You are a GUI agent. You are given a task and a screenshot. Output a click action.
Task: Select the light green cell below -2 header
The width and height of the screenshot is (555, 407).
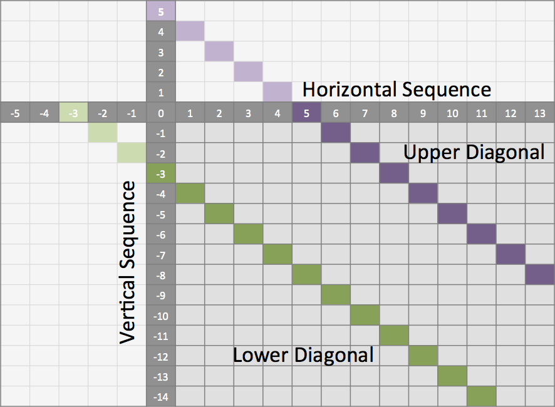(103, 133)
